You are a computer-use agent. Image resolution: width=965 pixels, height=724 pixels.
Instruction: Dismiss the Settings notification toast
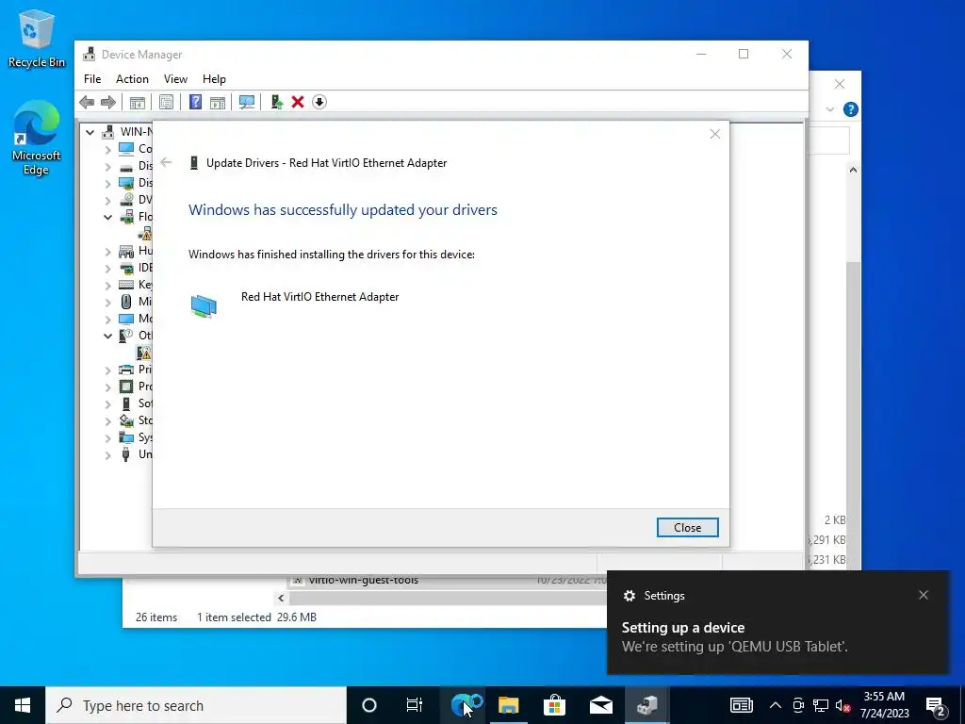924,595
